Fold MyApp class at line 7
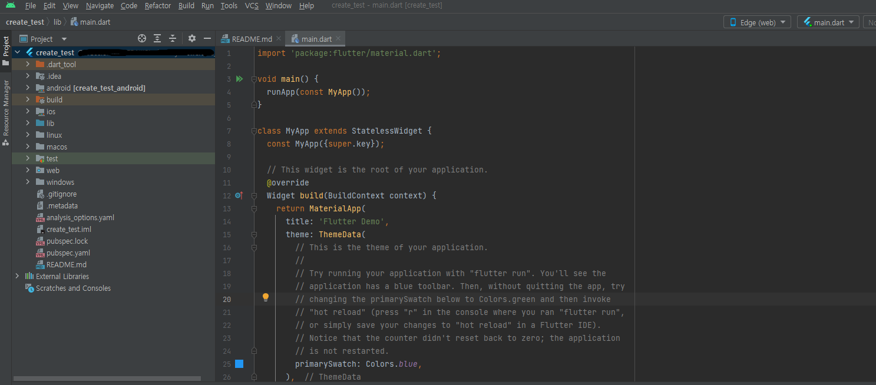This screenshot has width=876, height=385. click(x=254, y=131)
